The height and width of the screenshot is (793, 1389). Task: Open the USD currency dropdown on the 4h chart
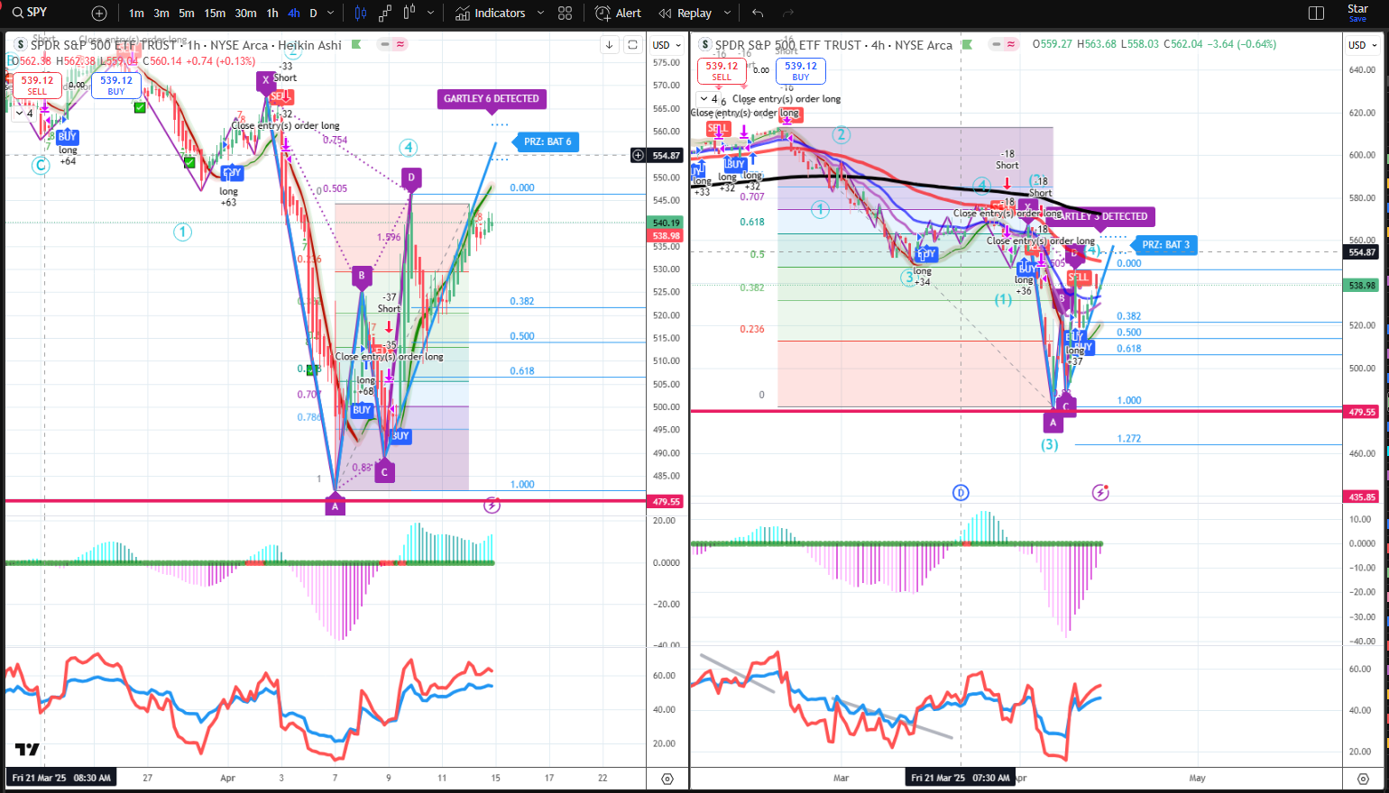point(1362,45)
